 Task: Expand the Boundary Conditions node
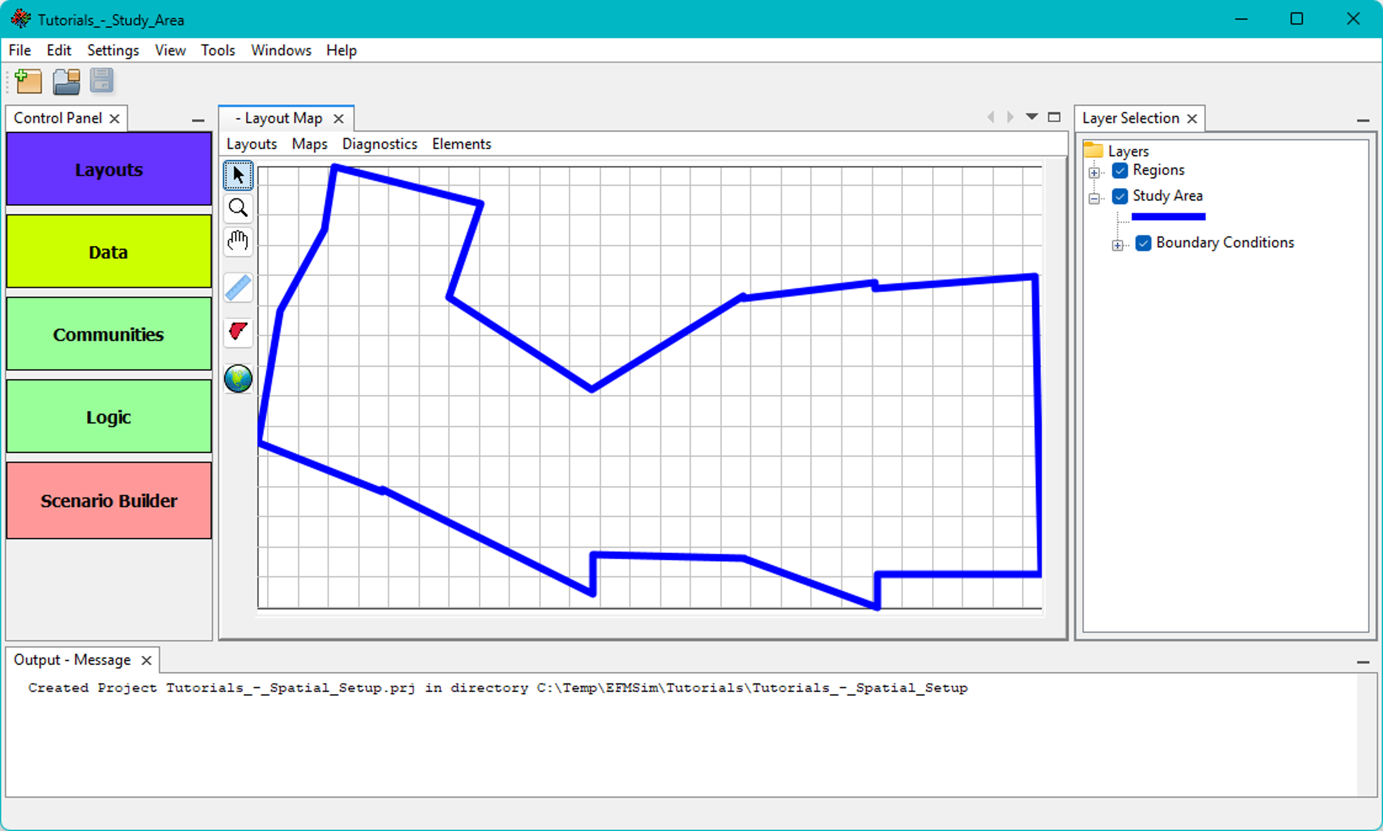click(1117, 245)
